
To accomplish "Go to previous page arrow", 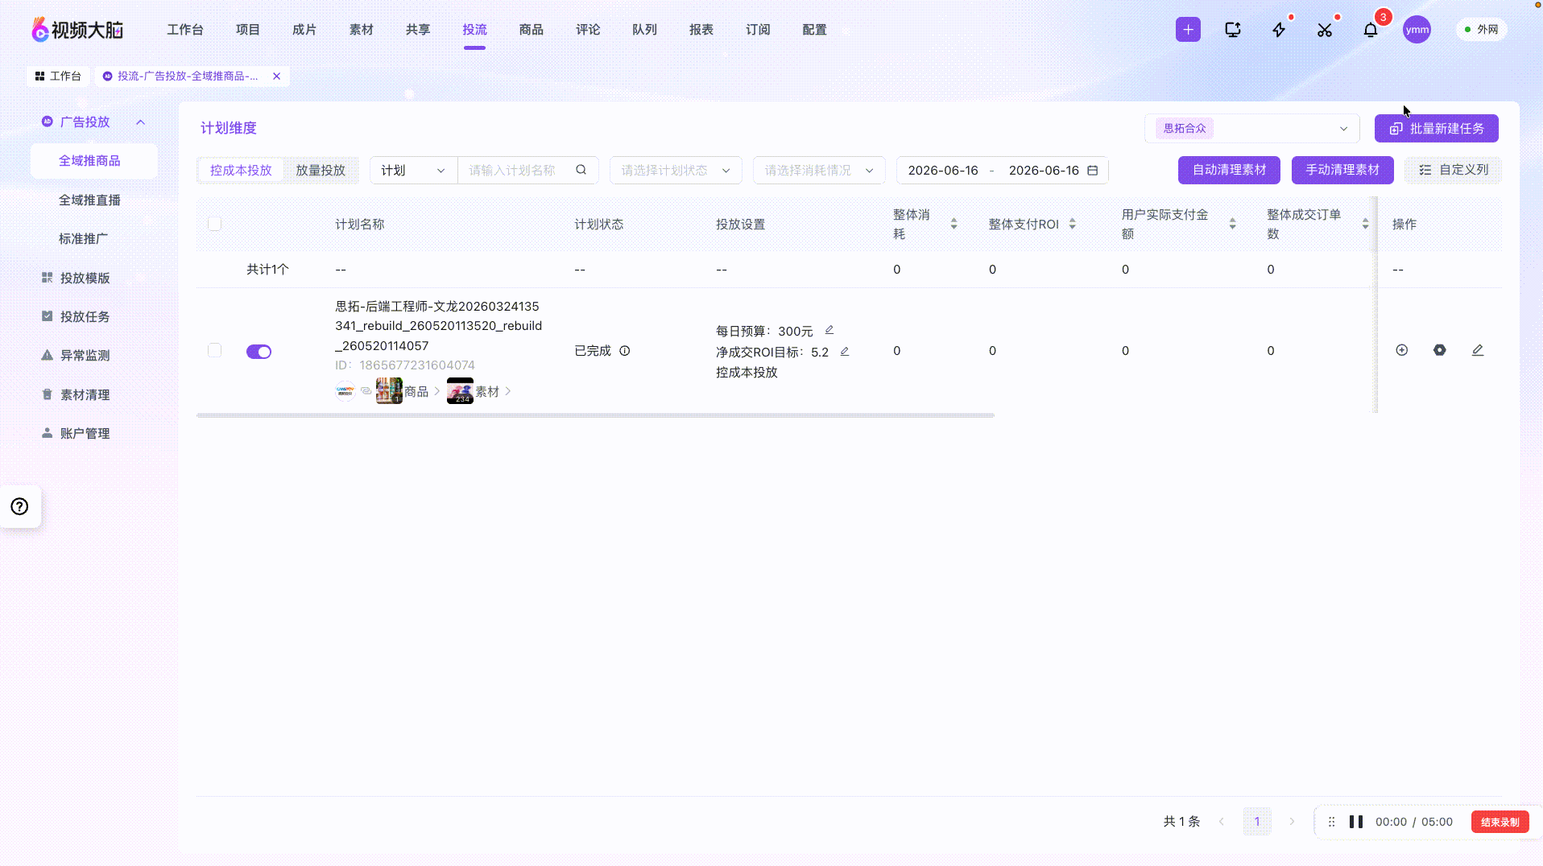I will pos(1222,822).
